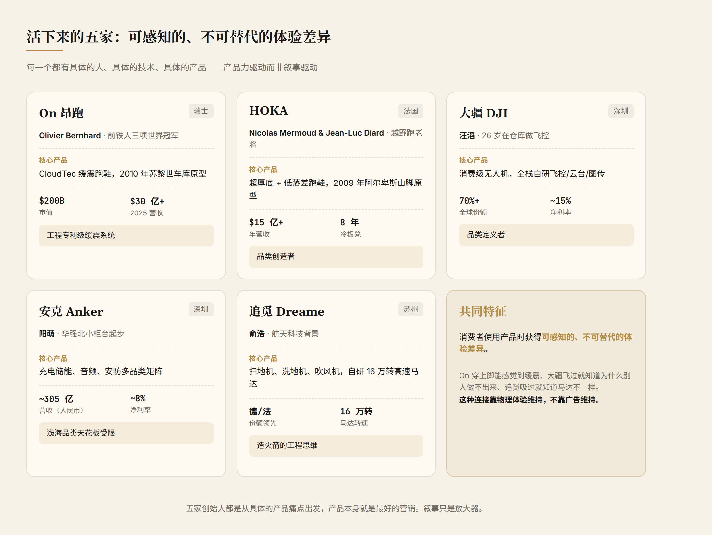712x535 pixels.
Task: Click the 苏州 tag on Dreame card
Action: click(x=410, y=309)
